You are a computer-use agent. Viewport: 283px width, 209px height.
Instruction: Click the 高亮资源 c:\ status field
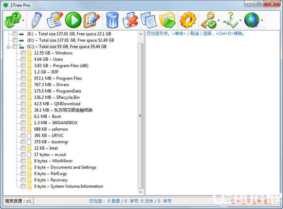click(18, 201)
